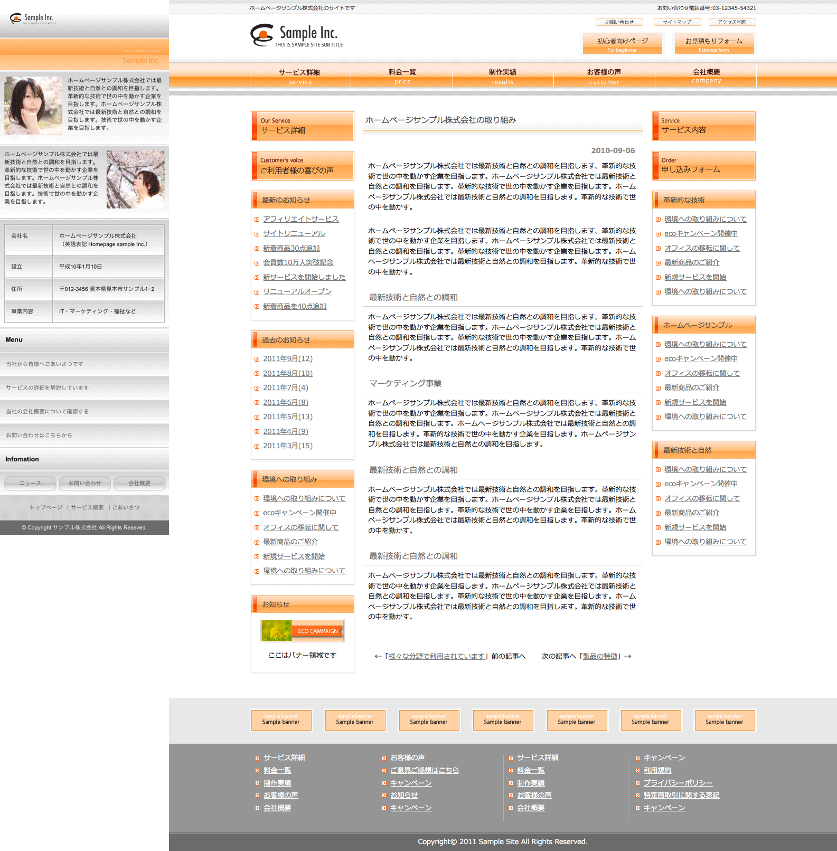Image resolution: width=837 pixels, height=851 pixels.
Task: Open the 料金一覧 price navigation tab
Action: 402,76
